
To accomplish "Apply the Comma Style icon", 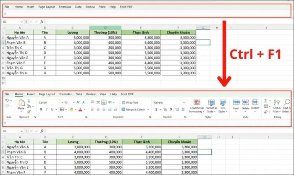I will tap(171, 110).
